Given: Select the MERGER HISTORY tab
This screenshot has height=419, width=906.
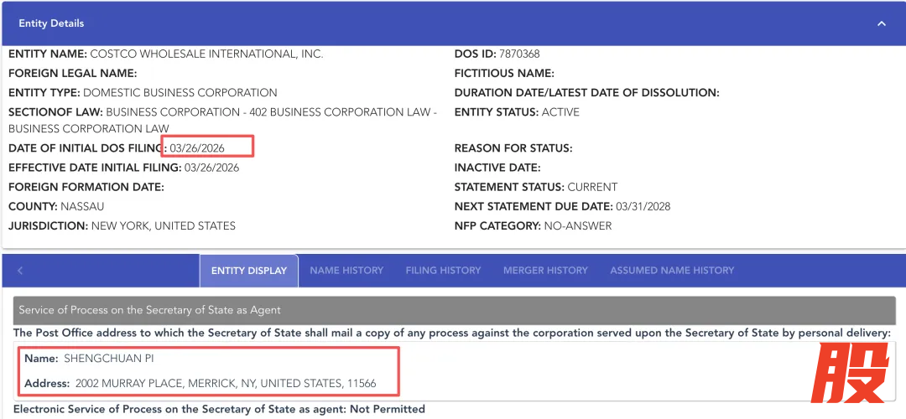Looking at the screenshot, I should [545, 271].
